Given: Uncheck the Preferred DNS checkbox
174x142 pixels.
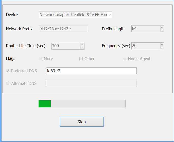Looking at the screenshot, I should coord(8,71).
